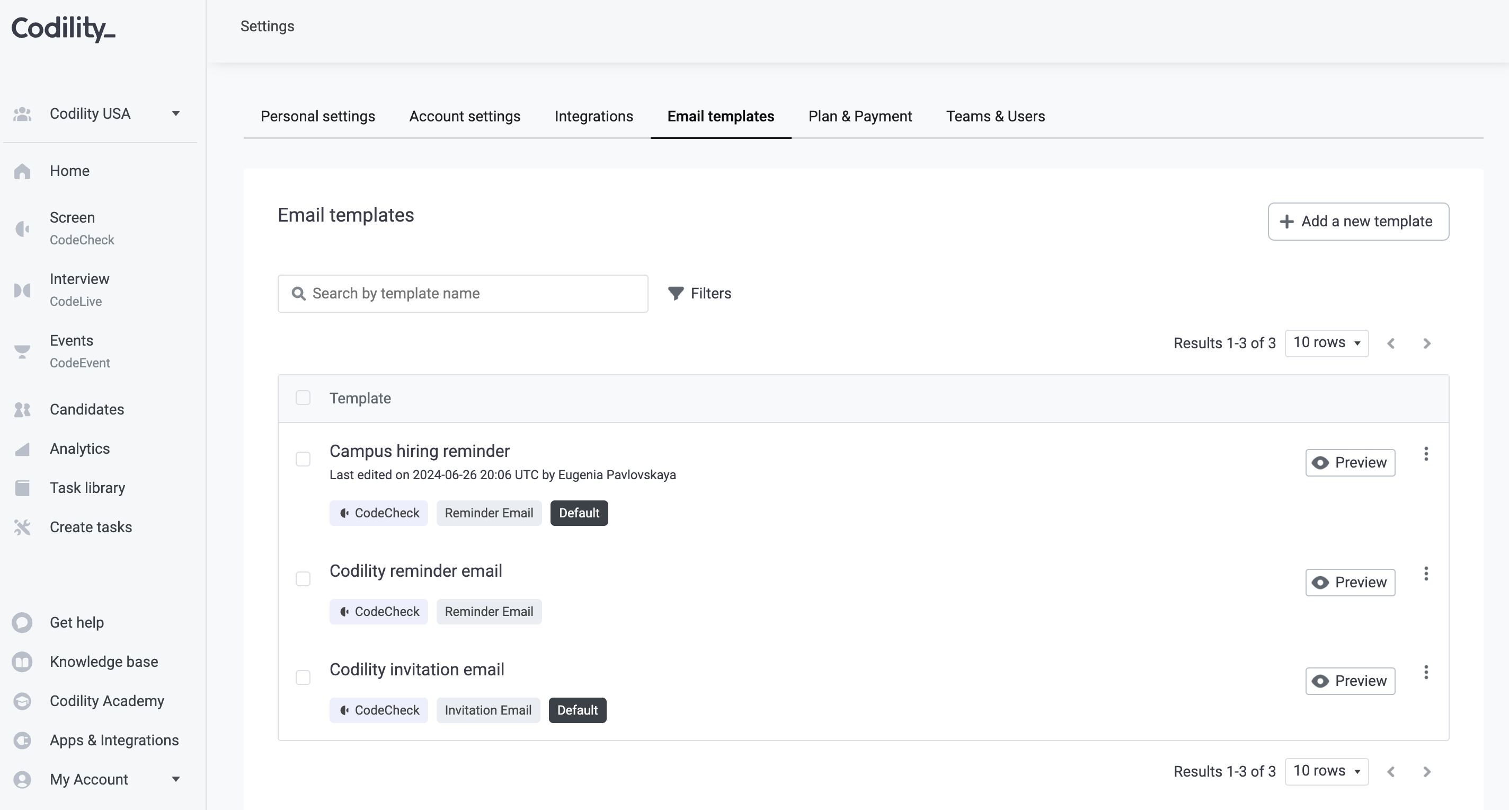Go to next page in bottom pagination

point(1427,771)
